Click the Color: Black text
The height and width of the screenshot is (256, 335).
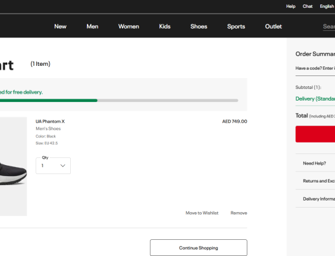point(46,136)
